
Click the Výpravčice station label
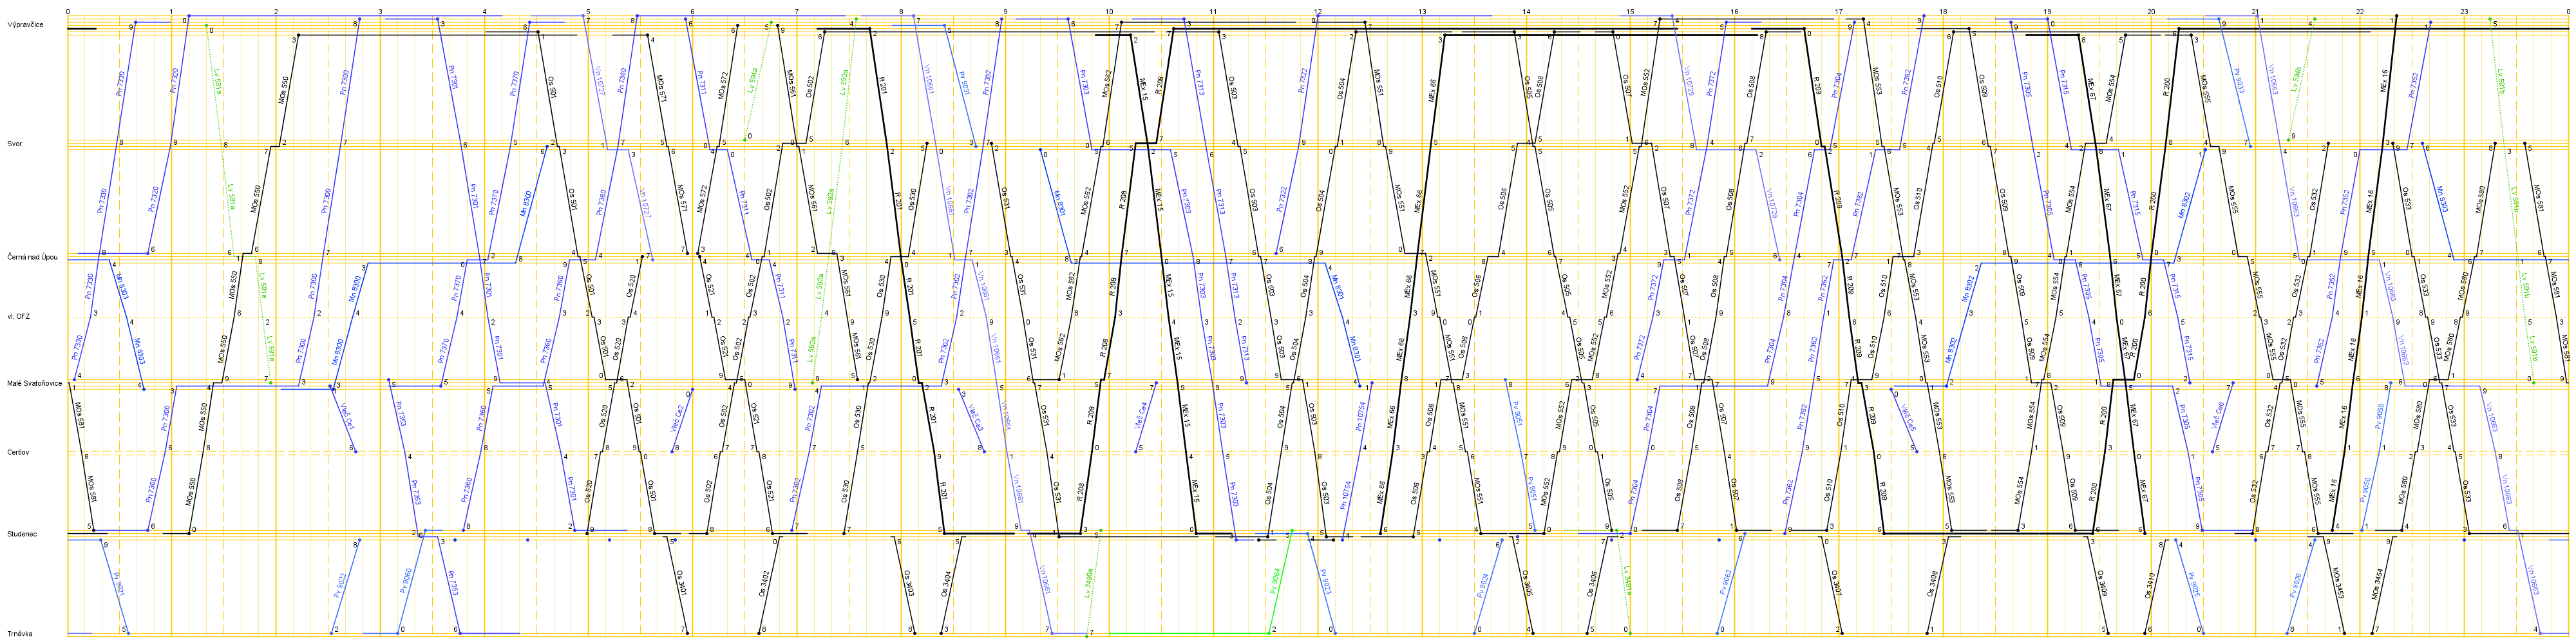pyautogui.click(x=24, y=24)
